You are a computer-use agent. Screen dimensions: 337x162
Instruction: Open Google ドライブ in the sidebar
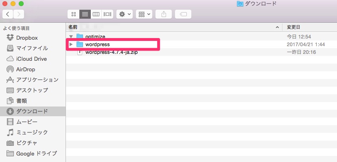point(33,153)
